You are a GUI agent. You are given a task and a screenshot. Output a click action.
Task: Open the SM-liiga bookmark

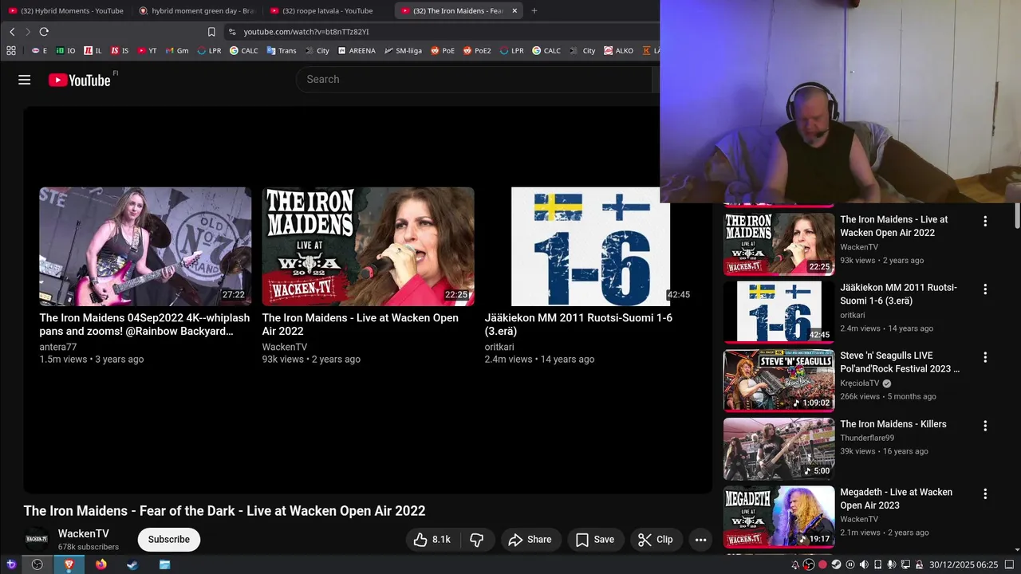[403, 50]
